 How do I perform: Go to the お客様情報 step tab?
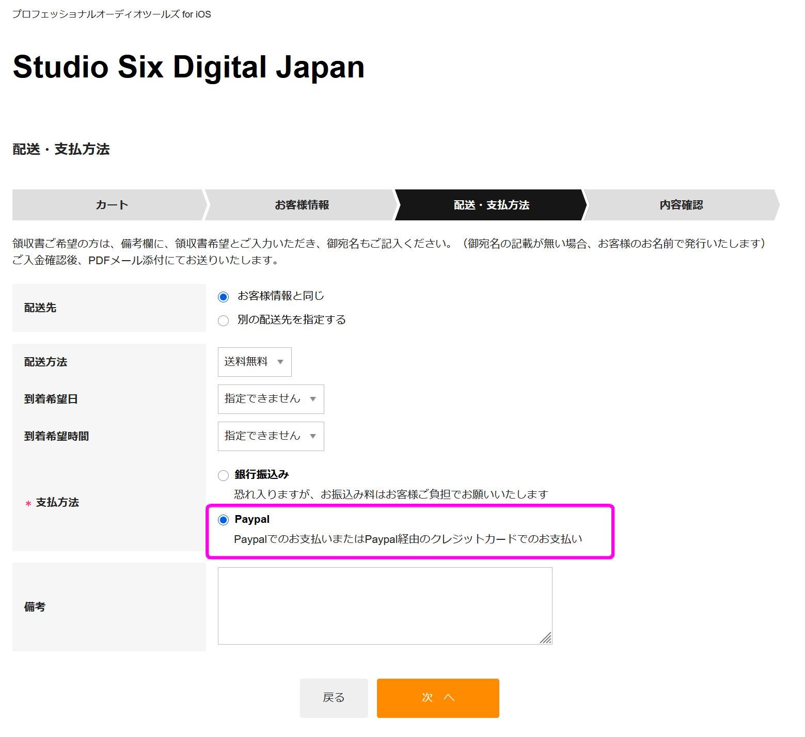pos(302,205)
